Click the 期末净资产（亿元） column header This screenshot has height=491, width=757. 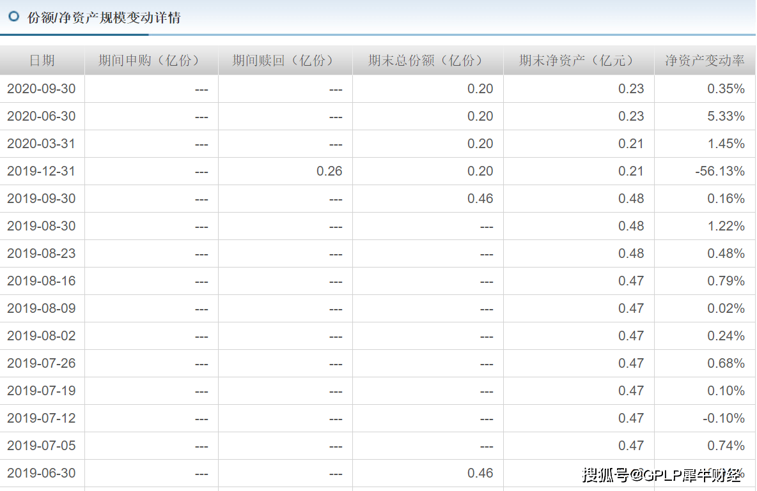click(579, 60)
